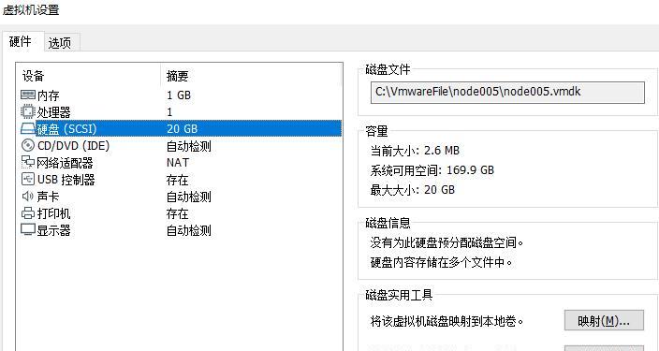
Task: Click the printer (打印机) icon
Action: coord(28,213)
